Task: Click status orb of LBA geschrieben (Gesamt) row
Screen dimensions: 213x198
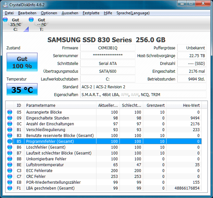Action: (x=10, y=188)
